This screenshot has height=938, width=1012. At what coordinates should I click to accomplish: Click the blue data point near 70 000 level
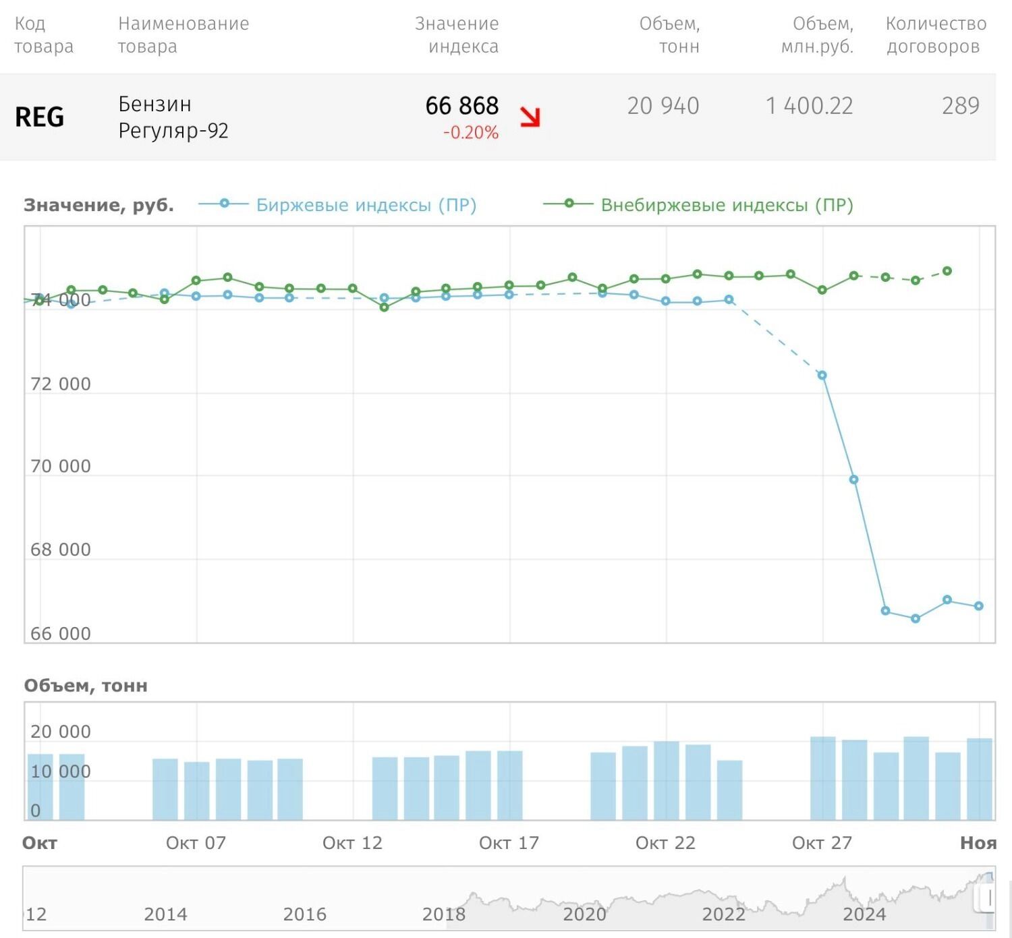[853, 479]
